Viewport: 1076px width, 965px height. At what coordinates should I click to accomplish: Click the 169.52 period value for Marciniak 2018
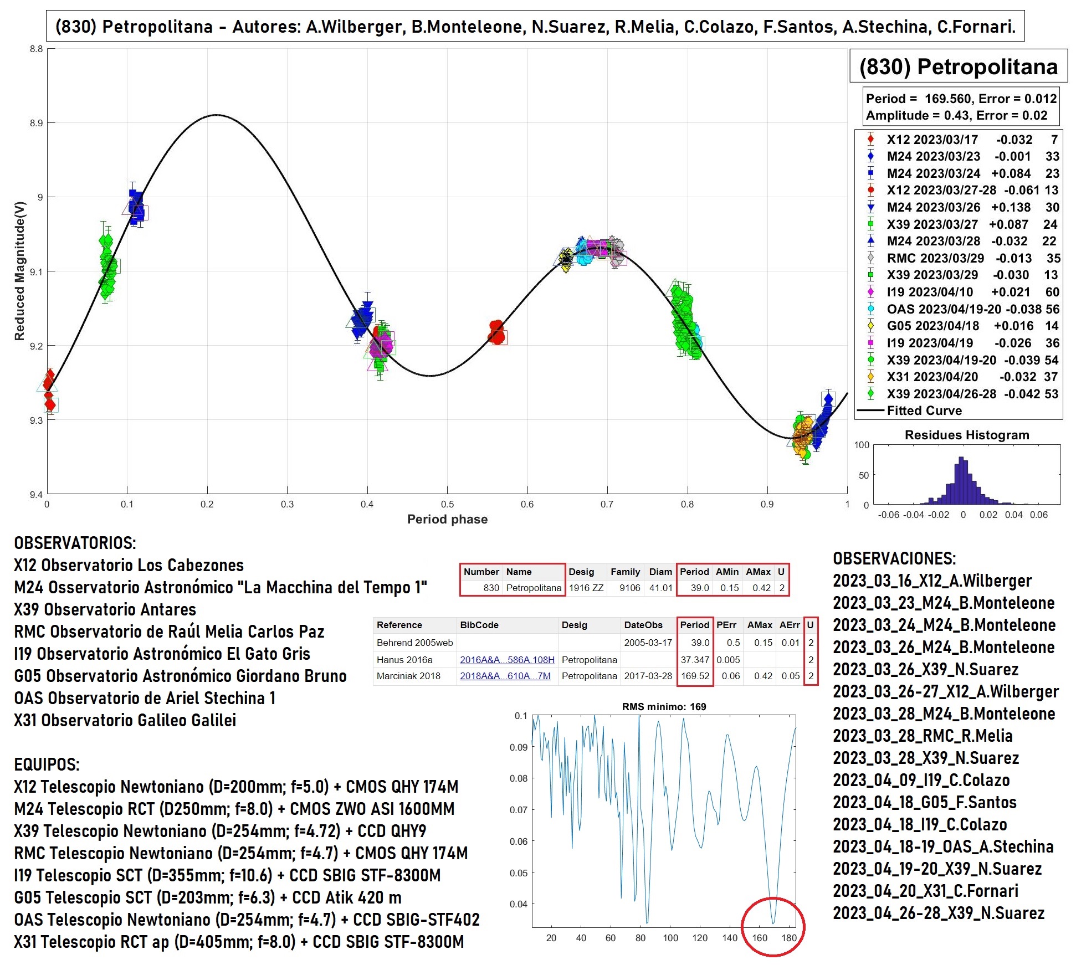click(x=695, y=676)
